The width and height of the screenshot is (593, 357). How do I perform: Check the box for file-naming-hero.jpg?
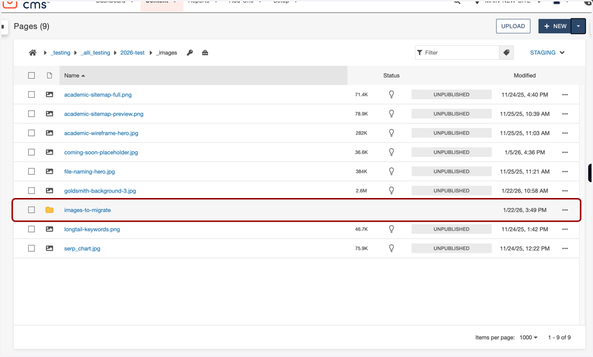(x=32, y=171)
